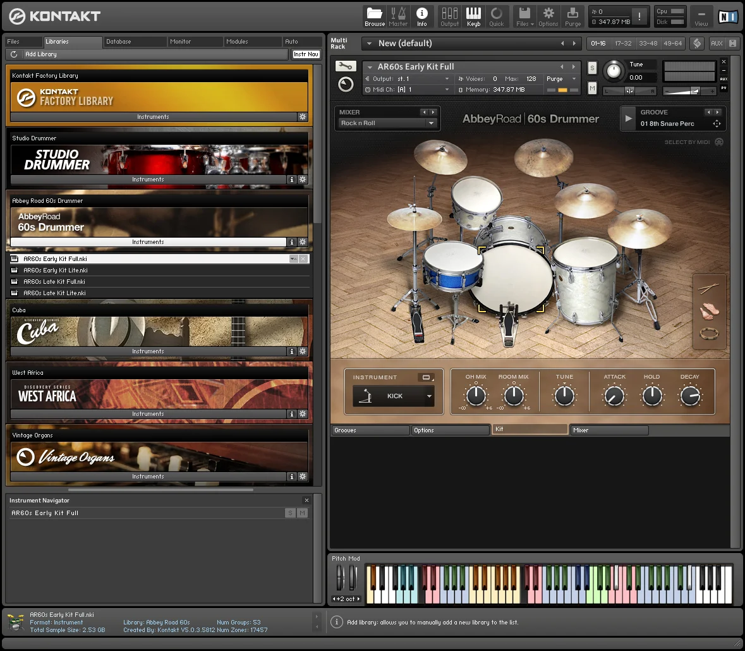Image resolution: width=745 pixels, height=651 pixels.
Task: Toggle the AUX channel strip display
Action: coord(724,79)
